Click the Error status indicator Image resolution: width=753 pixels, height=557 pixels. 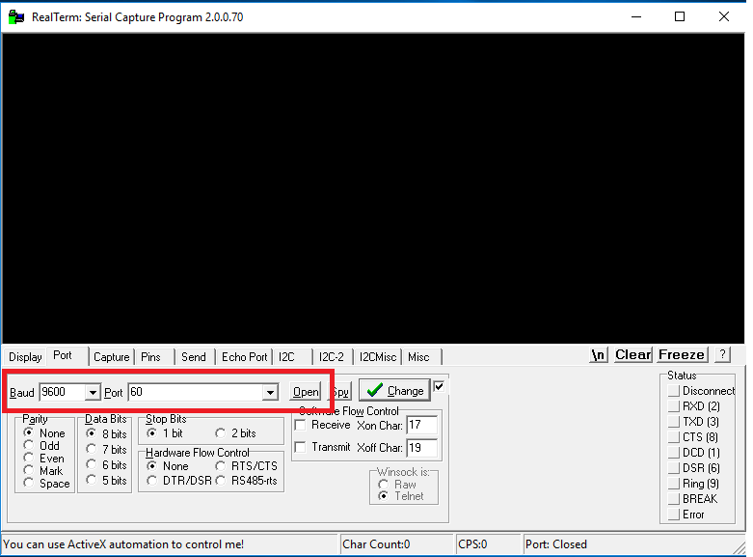(x=673, y=515)
